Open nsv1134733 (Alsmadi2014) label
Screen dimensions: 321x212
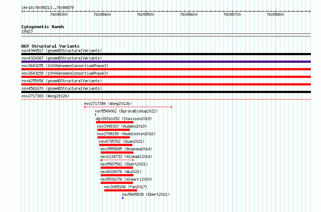126,156
